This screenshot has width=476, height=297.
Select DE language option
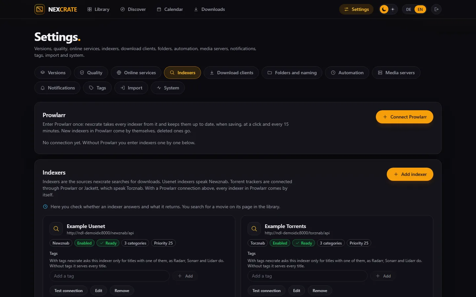point(409,9)
